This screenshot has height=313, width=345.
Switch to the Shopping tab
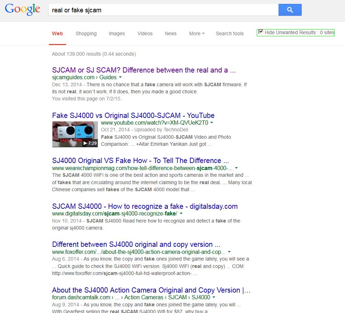click(86, 33)
